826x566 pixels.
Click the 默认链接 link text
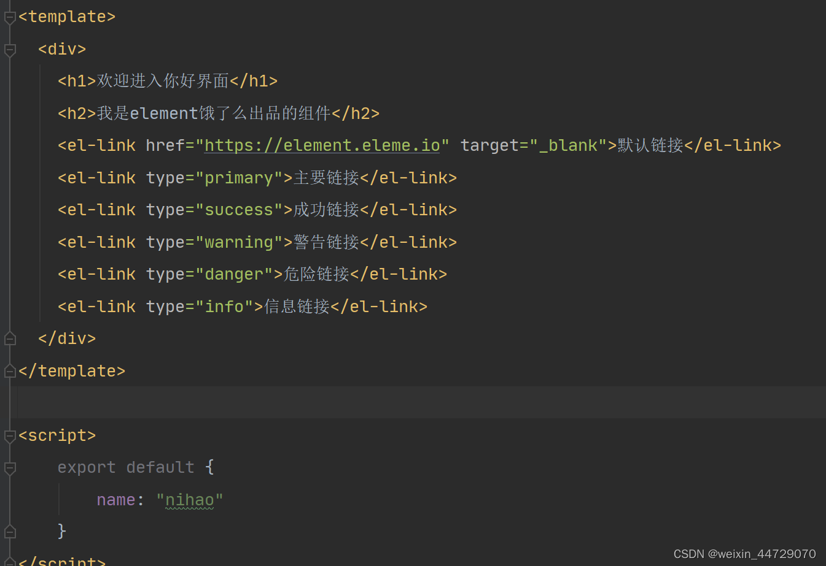(x=650, y=145)
